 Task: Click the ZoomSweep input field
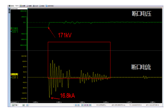pyautogui.click(x=19, y=8)
